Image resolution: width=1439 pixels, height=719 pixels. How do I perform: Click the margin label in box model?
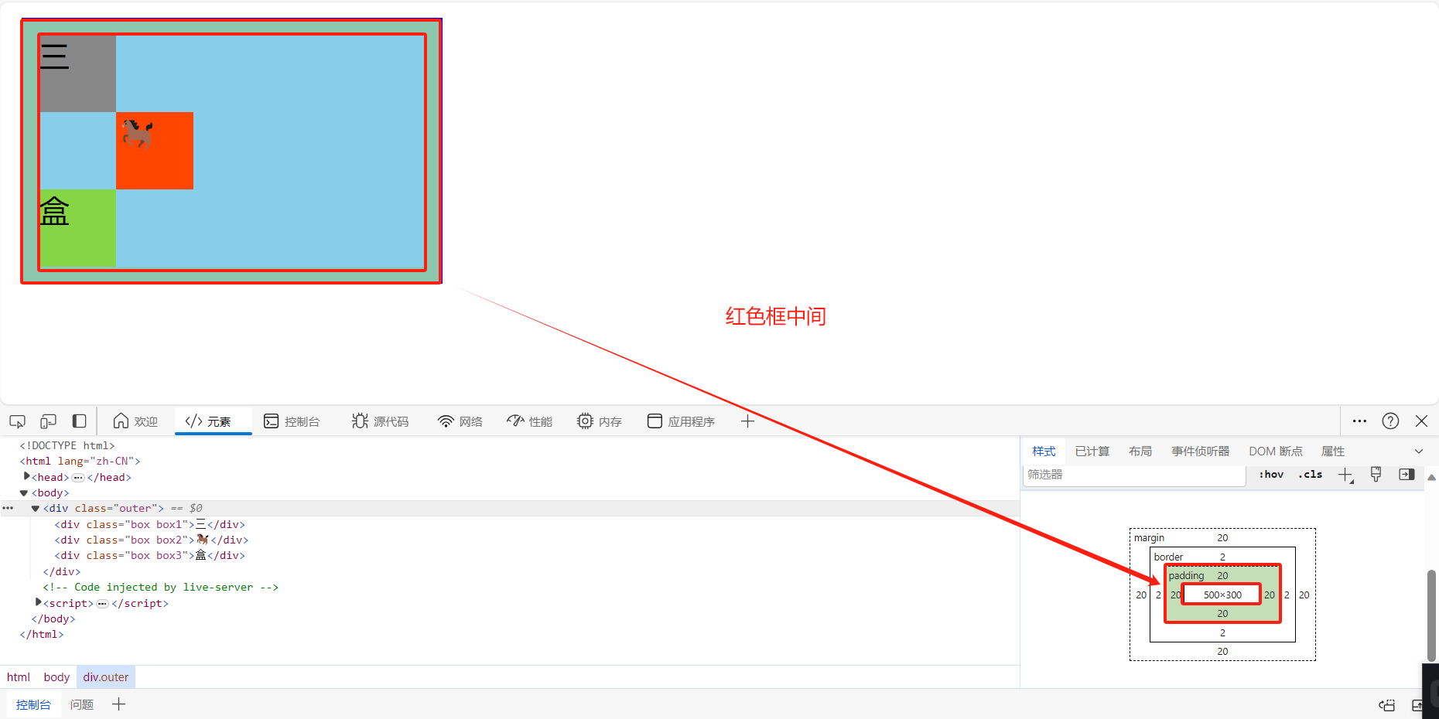click(1150, 538)
